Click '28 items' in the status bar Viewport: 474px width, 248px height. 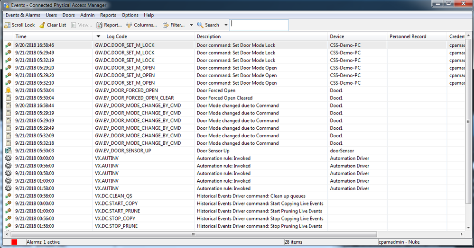293,242
